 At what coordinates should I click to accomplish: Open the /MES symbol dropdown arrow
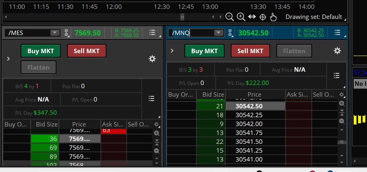(x=55, y=33)
